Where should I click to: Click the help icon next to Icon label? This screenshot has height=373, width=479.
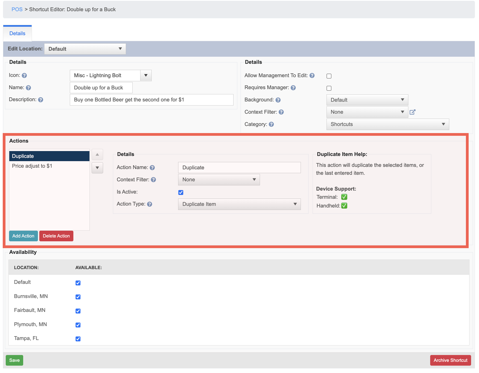[24, 76]
